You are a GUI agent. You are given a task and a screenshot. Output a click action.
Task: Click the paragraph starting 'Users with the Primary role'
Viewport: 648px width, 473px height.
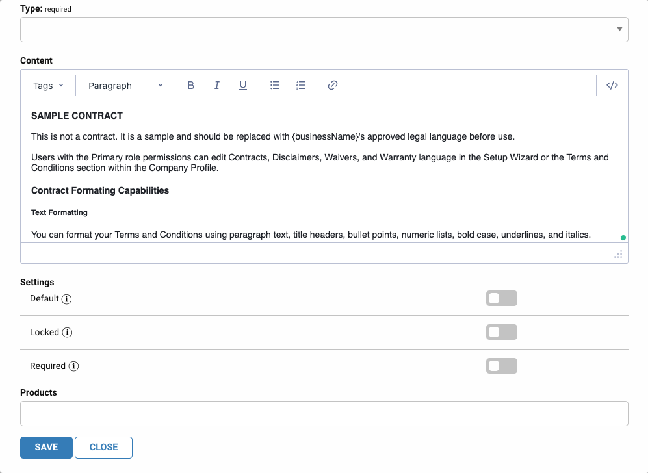(320, 163)
